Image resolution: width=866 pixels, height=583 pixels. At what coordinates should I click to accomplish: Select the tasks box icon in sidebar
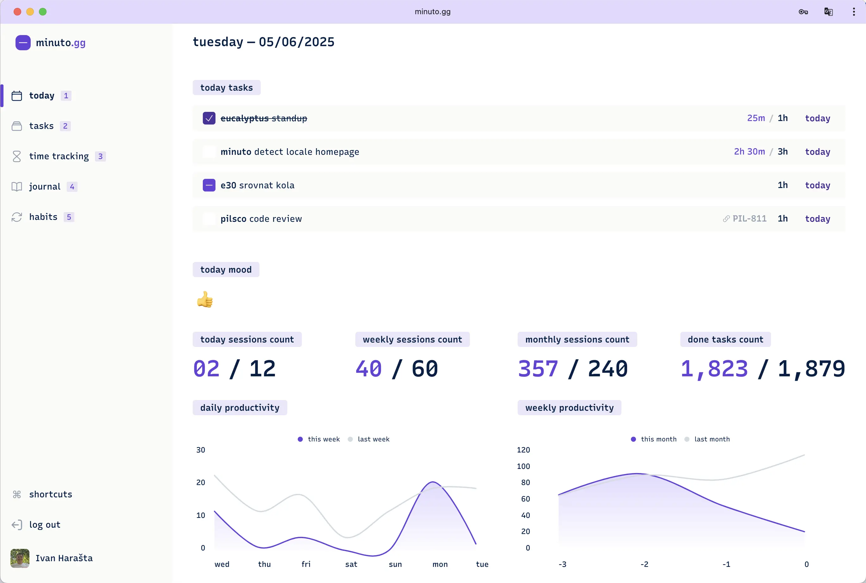click(17, 126)
